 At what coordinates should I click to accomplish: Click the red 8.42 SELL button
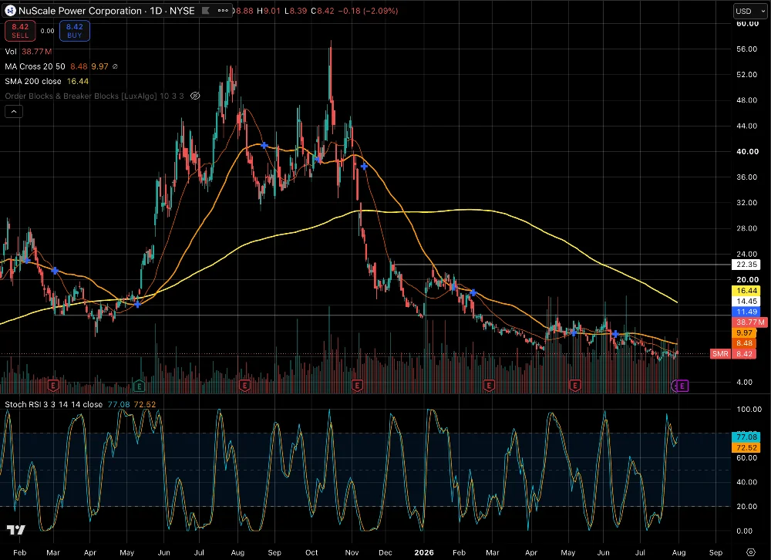coord(20,31)
